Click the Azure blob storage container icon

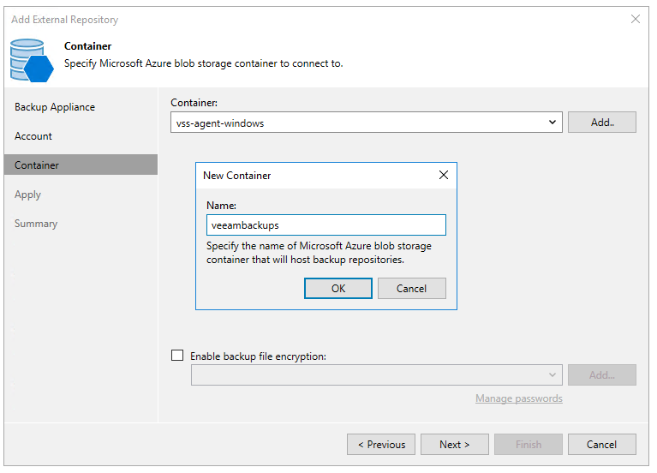point(32,58)
